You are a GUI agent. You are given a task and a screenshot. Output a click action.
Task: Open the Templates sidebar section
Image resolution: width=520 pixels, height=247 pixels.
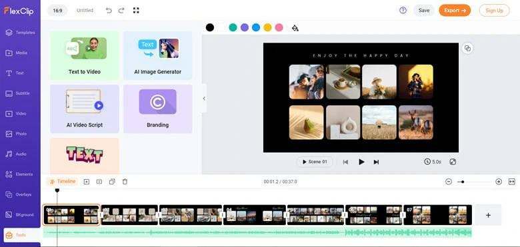point(20,33)
